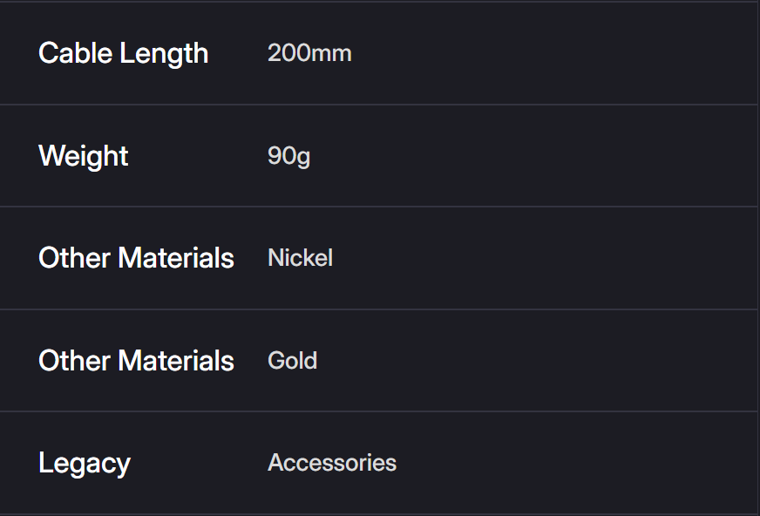The height and width of the screenshot is (516, 760).
Task: Open the Accessories legacy value
Action: 332,463
